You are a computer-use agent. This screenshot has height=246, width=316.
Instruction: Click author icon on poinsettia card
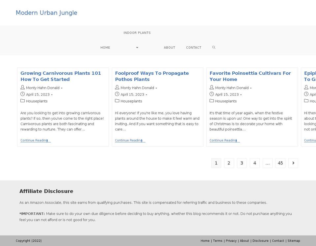(212, 87)
